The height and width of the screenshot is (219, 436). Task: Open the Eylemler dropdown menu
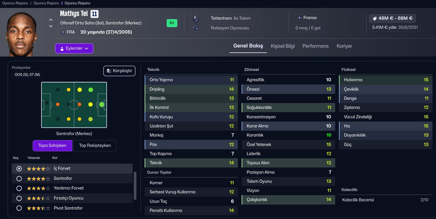74,49
